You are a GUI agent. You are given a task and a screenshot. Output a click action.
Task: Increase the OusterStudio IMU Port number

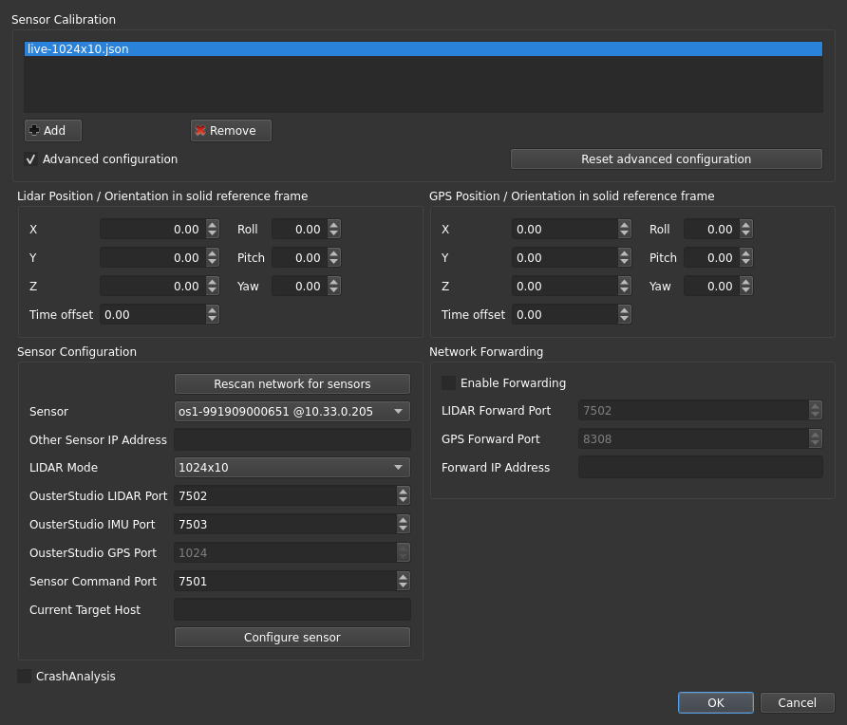[x=404, y=520]
